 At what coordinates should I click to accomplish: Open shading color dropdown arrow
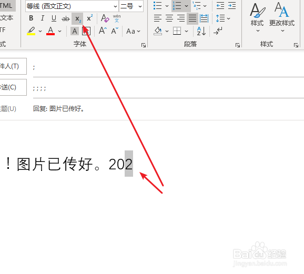167,31
